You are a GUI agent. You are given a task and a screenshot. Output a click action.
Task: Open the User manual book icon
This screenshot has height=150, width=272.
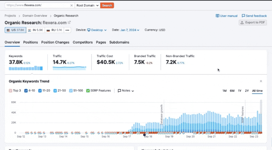click(x=217, y=16)
